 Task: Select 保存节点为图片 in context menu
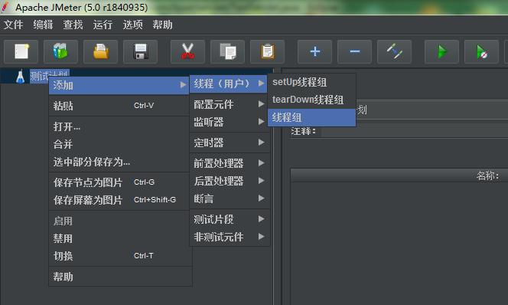pyautogui.click(x=119, y=182)
